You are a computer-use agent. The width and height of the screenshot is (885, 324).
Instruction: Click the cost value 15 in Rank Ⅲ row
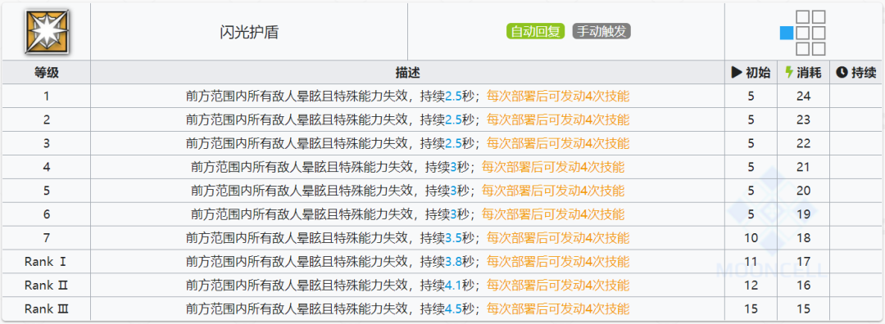[803, 309]
